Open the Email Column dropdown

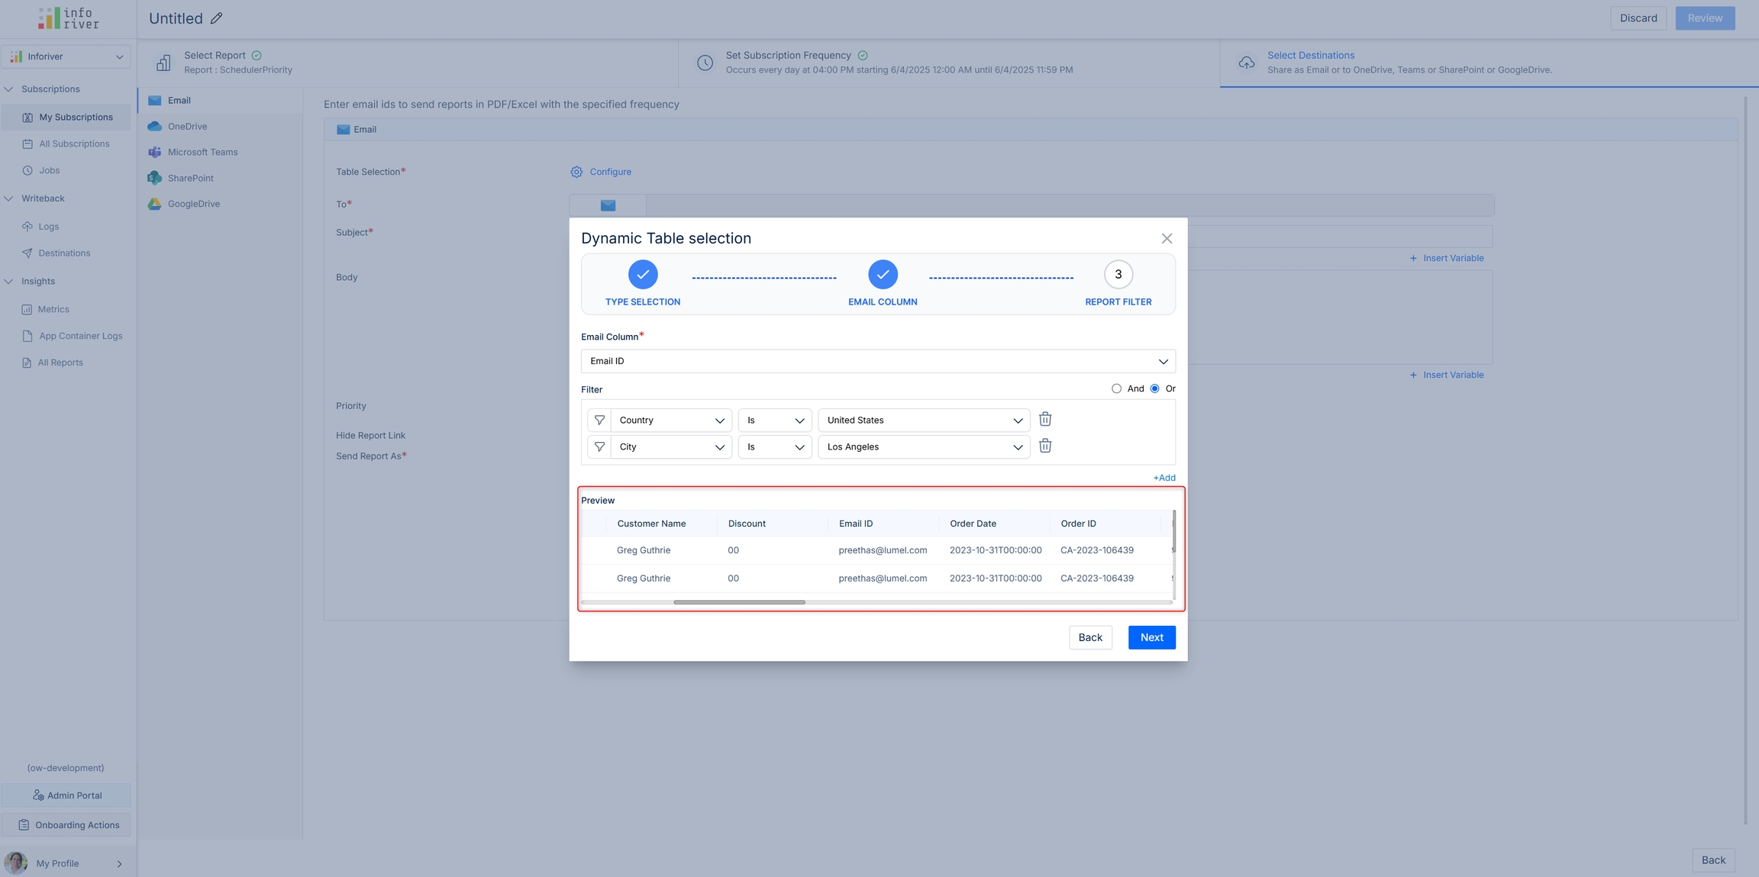click(877, 361)
